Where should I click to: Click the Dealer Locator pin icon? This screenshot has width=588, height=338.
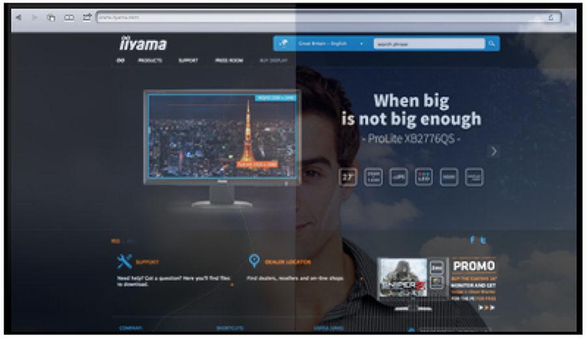[255, 261]
